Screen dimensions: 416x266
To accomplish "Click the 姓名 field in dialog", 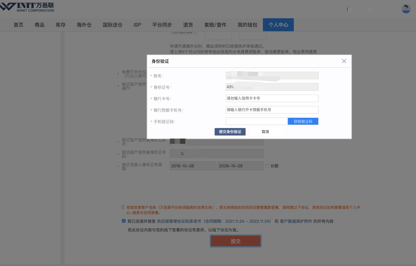I will [x=272, y=75].
